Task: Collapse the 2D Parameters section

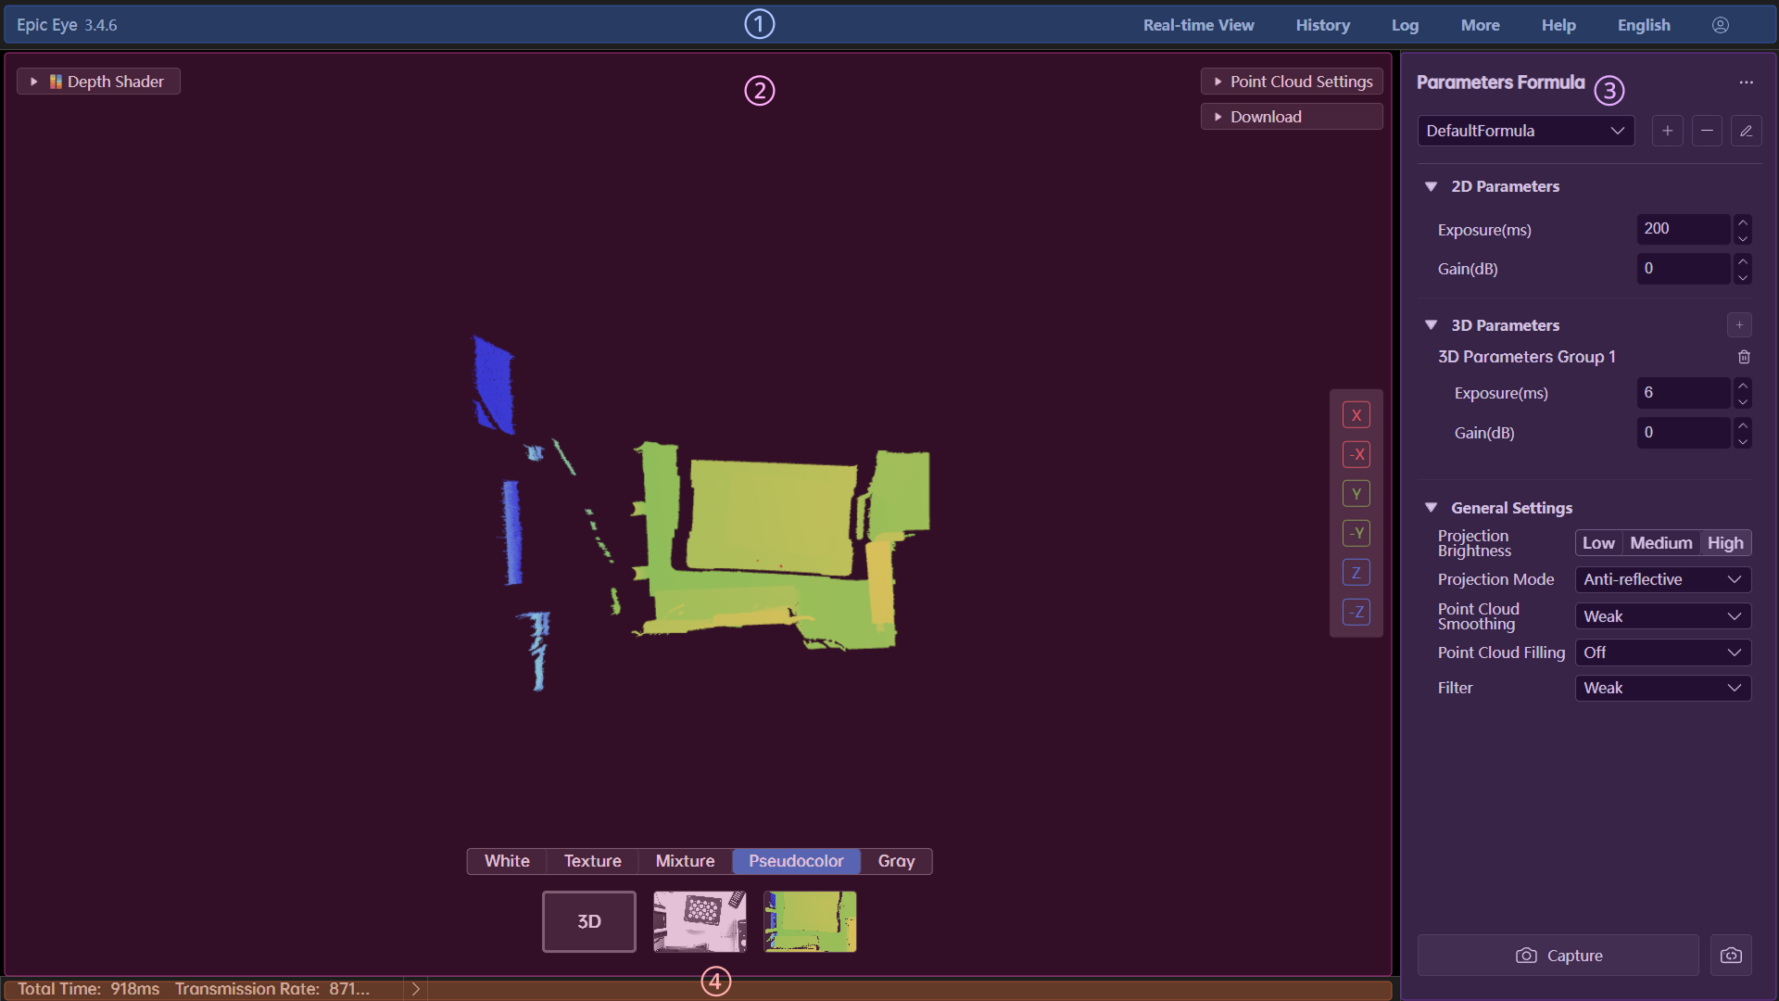Action: (1432, 186)
